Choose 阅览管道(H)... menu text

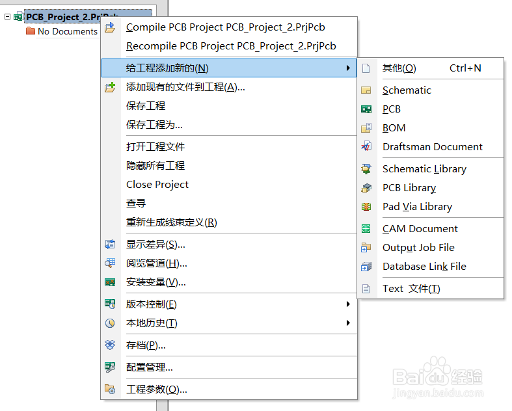coord(156,263)
